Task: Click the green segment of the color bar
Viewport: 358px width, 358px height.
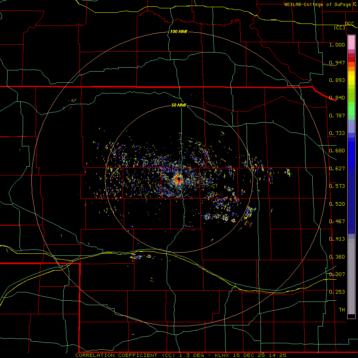Action: pyautogui.click(x=351, y=109)
